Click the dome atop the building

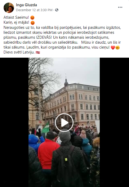click(x=66, y=82)
